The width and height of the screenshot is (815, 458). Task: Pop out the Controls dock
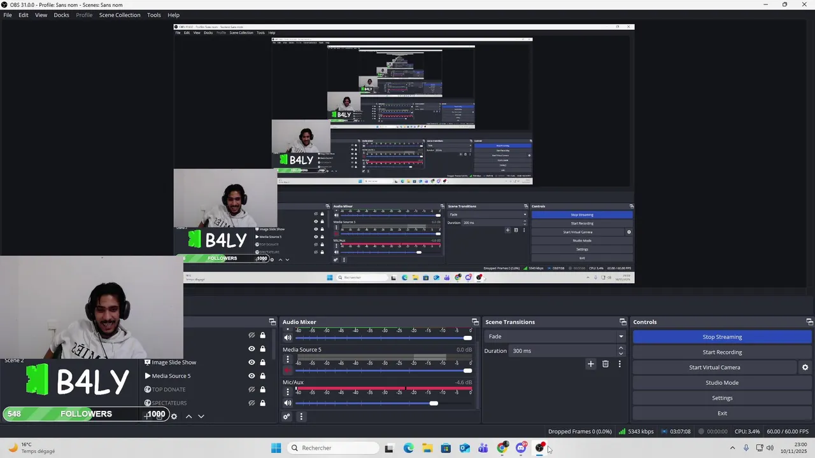pos(809,322)
